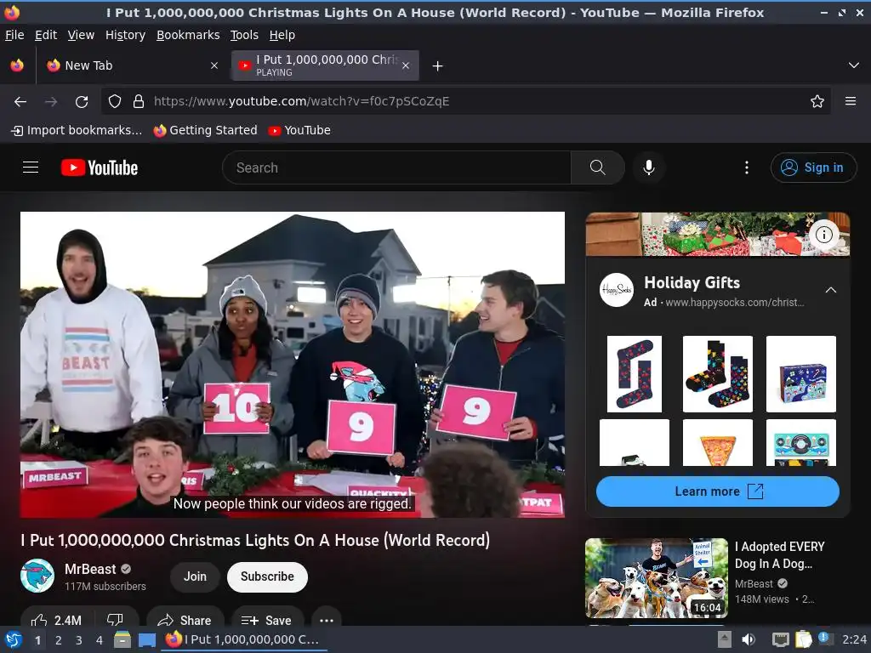Open the YouTube guide hamburger menu

31,168
